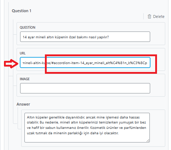Click the QUESTION field label
Viewport: 171px width, 150px height.
27,28
